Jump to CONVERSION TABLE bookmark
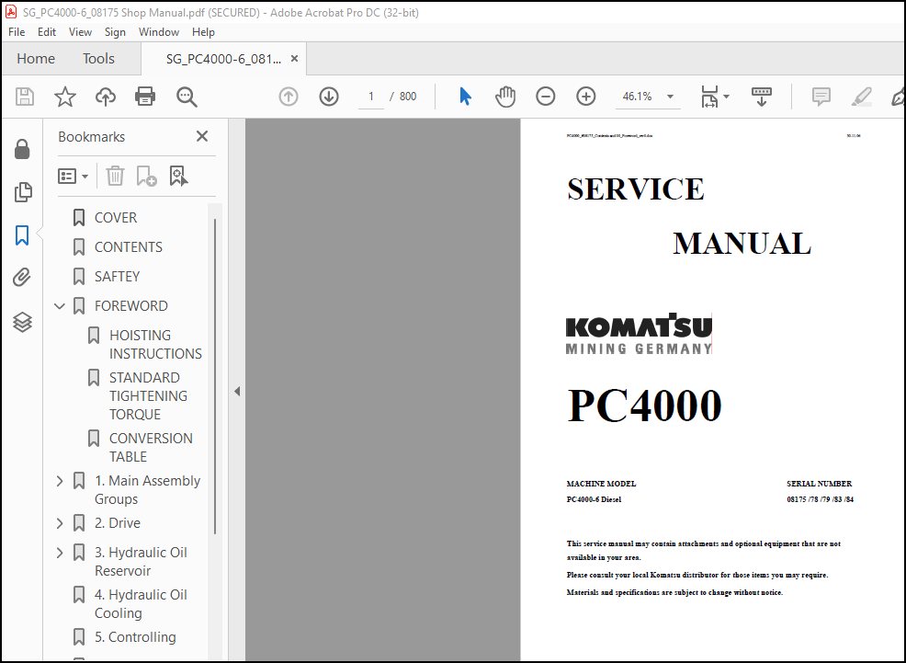 click(x=151, y=448)
